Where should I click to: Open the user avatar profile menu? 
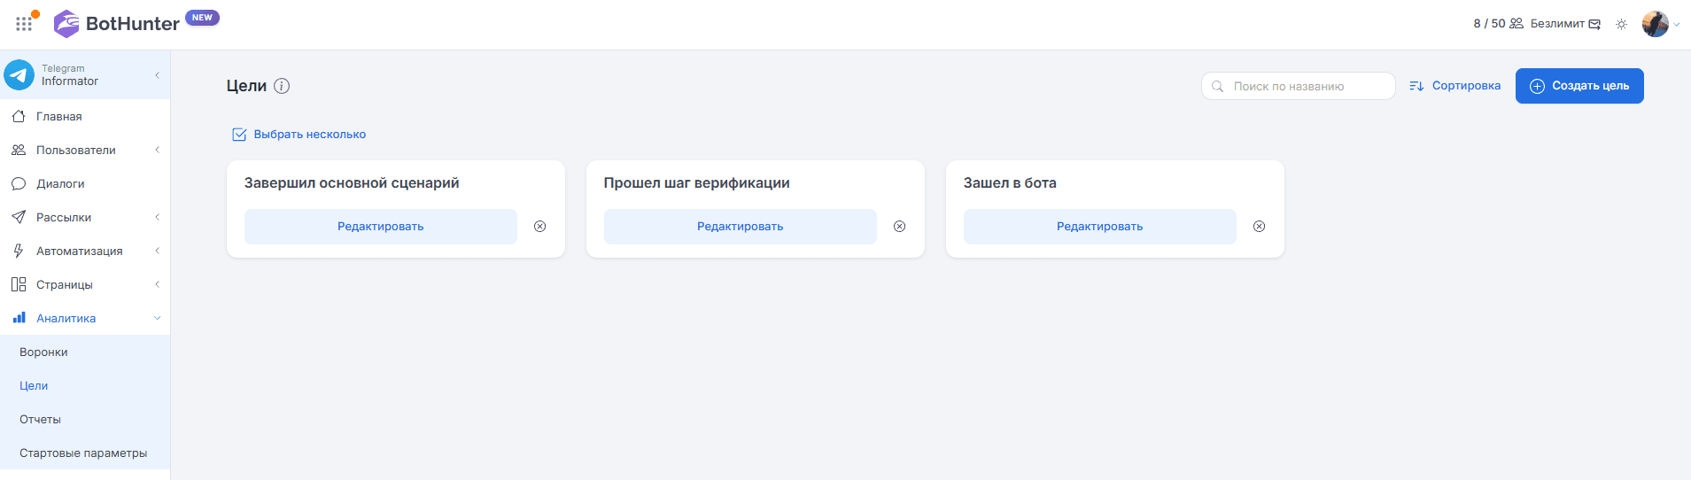coord(1656,24)
